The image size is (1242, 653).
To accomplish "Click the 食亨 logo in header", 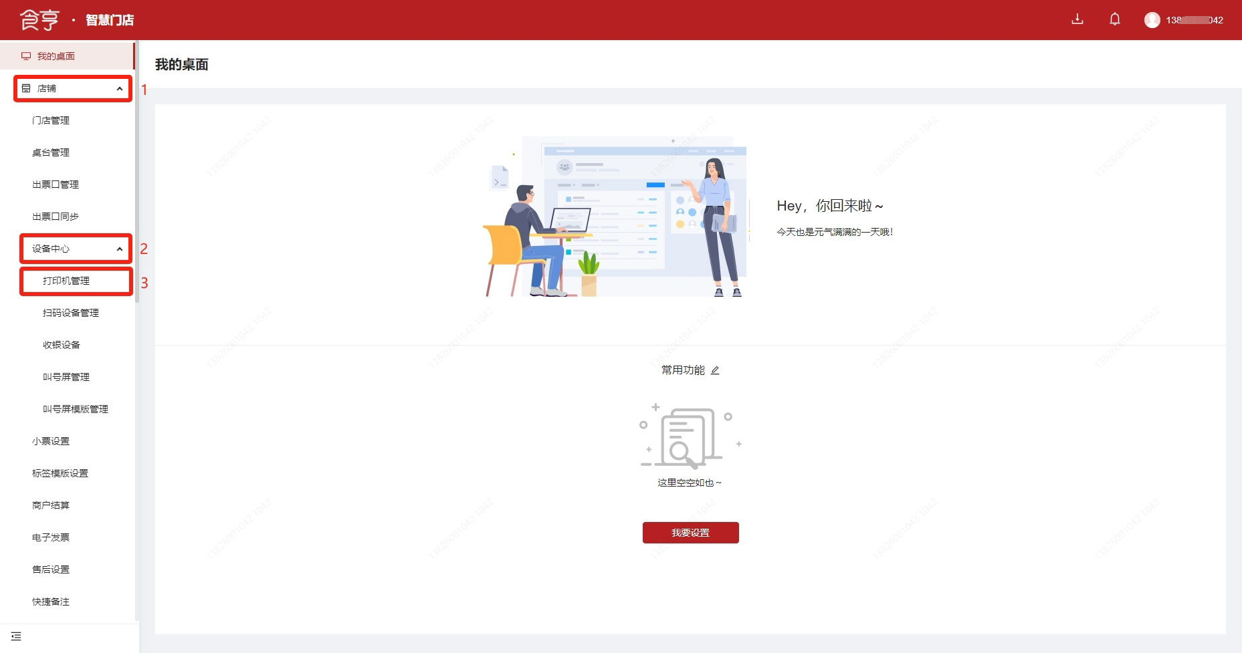I will pos(40,20).
